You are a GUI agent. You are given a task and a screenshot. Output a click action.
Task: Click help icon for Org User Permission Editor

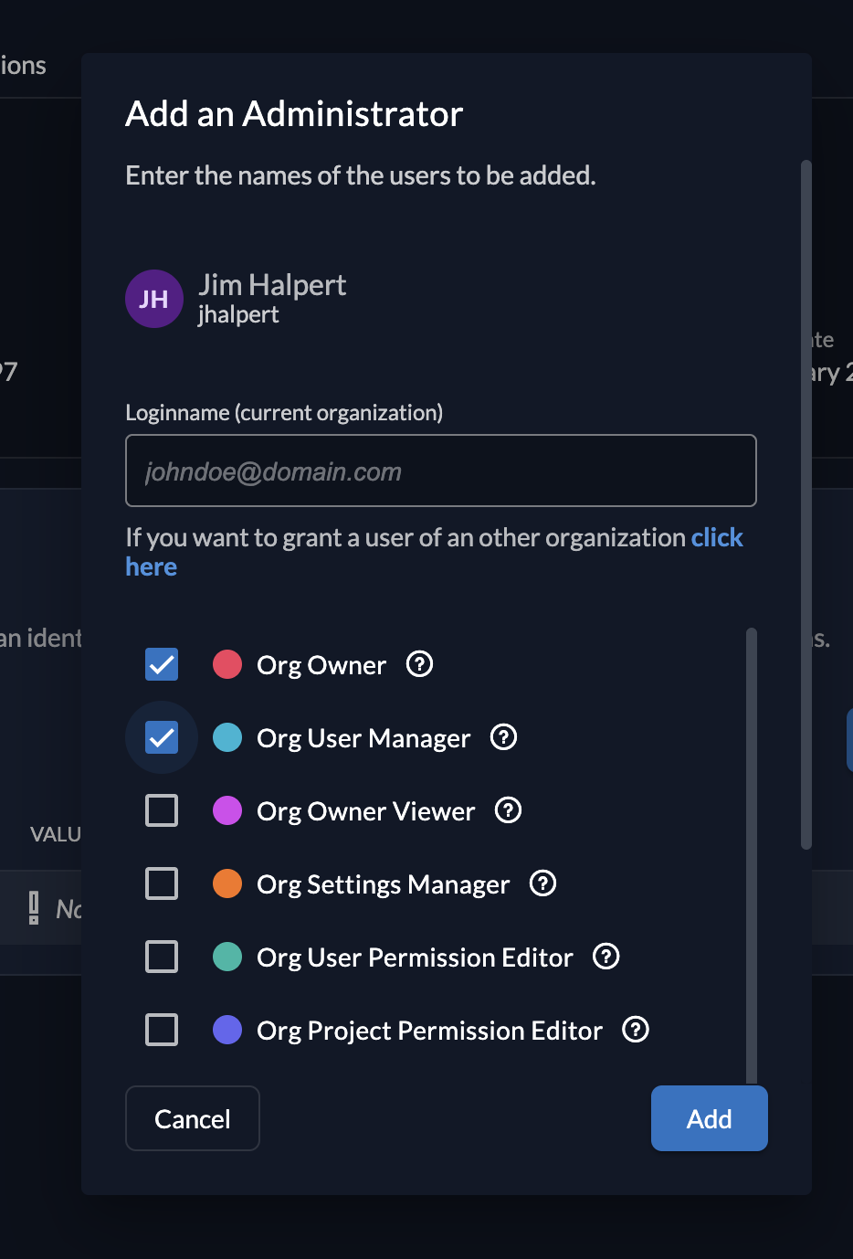606,957
